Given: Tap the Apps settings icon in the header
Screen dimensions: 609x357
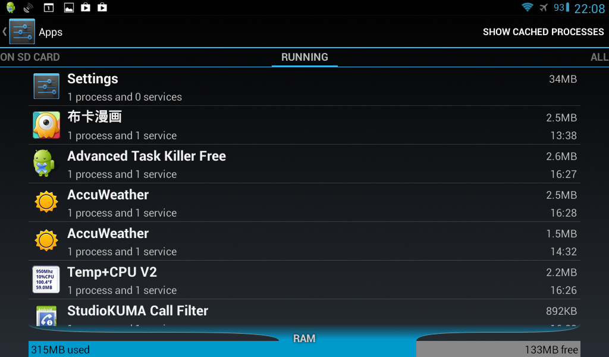Looking at the screenshot, I should pos(22,32).
